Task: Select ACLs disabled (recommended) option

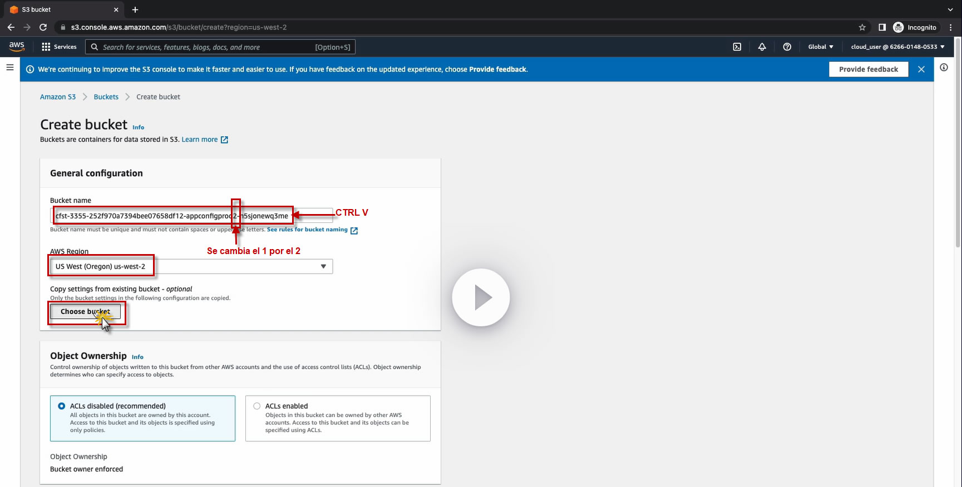Action: tap(142, 418)
